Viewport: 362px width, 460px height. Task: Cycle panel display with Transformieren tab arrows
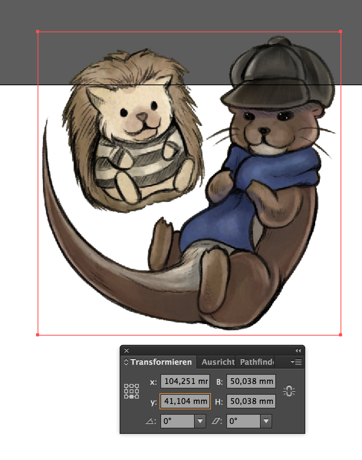(126, 362)
